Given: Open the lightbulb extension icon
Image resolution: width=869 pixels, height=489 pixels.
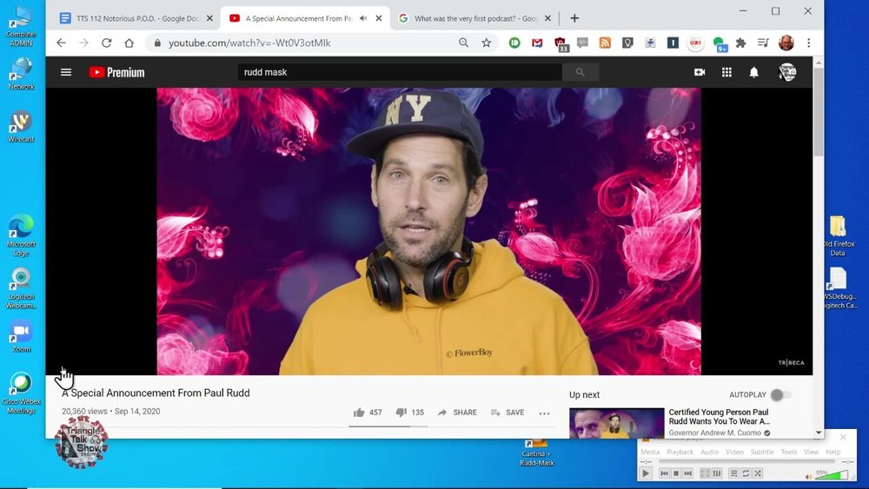Looking at the screenshot, I should 627,43.
